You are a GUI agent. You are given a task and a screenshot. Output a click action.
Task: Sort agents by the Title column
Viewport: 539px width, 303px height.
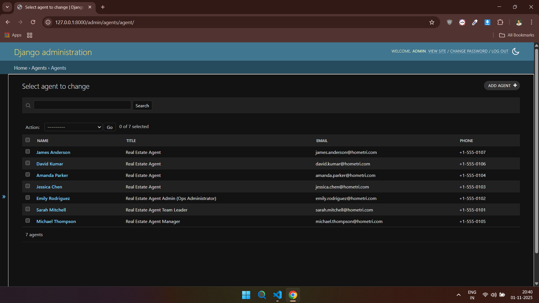pos(131,141)
